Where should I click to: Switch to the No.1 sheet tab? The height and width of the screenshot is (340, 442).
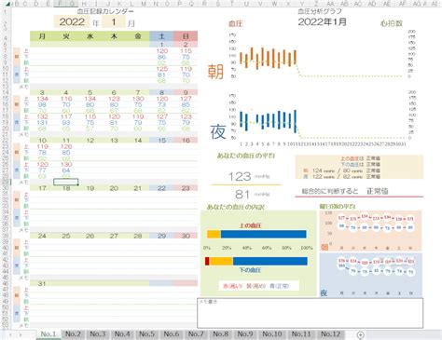coord(48,334)
